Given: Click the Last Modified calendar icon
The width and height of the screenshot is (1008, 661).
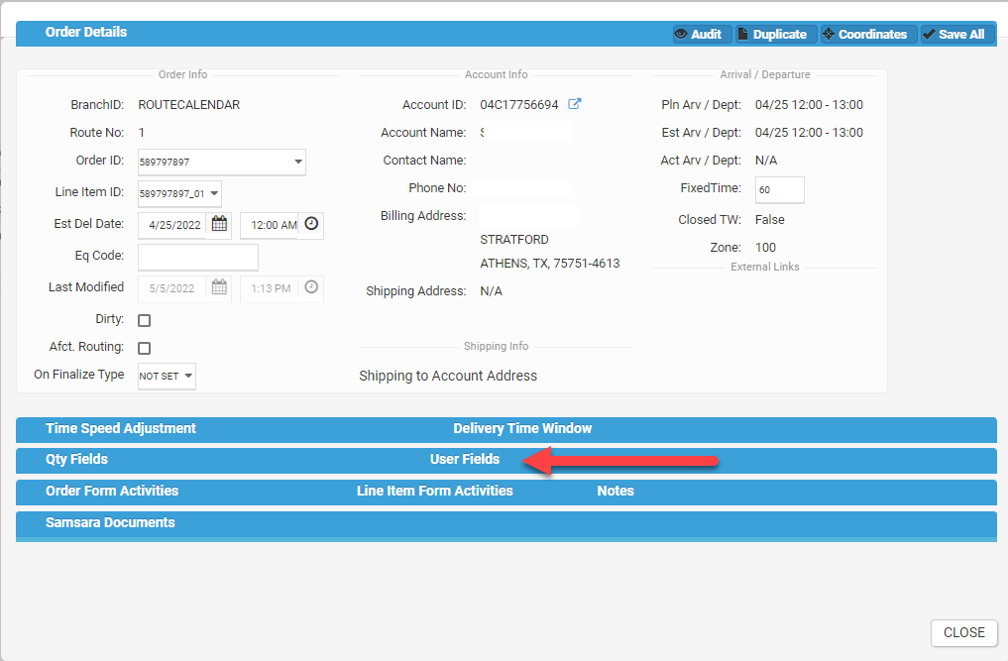Looking at the screenshot, I should pyautogui.click(x=219, y=287).
